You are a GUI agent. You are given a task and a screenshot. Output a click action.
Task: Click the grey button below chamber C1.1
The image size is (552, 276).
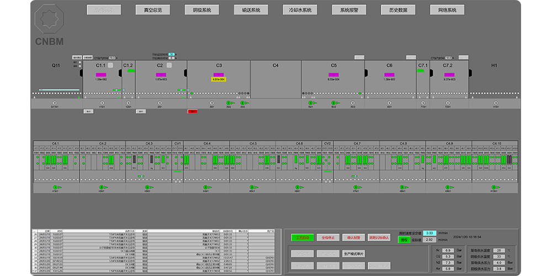click(x=88, y=112)
